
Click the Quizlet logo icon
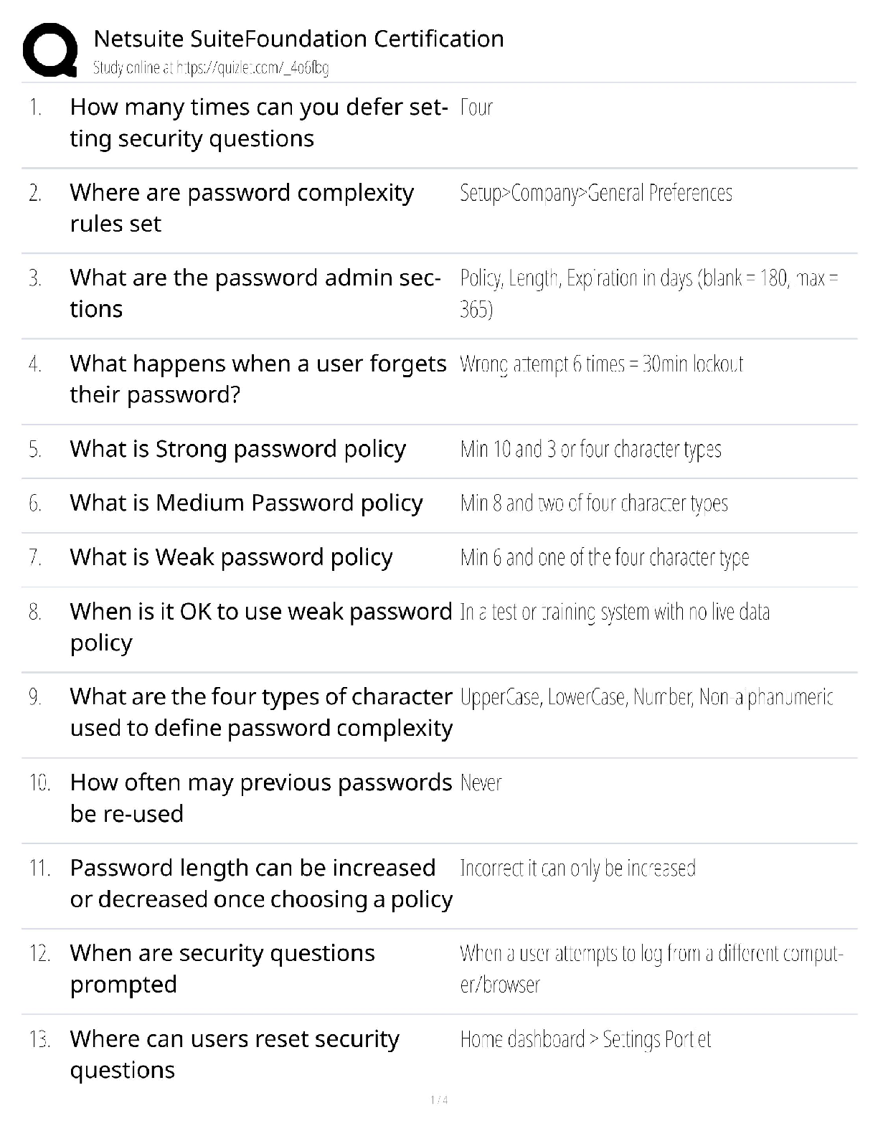point(49,49)
